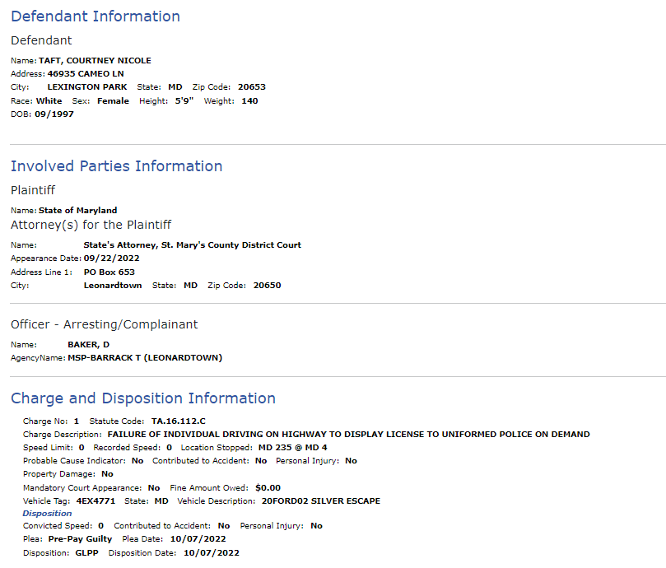Click the address 46935 CAMEO LN
The image size is (666, 568).
pos(86,73)
